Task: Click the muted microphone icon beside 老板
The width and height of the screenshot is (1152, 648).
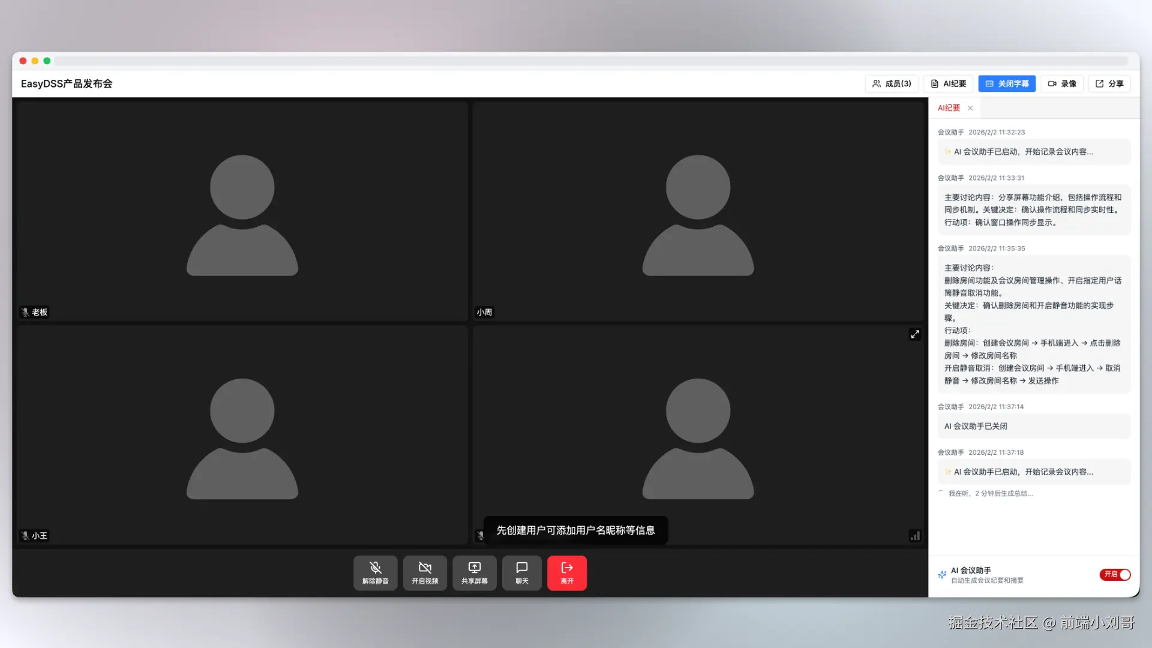Action: [x=25, y=312]
